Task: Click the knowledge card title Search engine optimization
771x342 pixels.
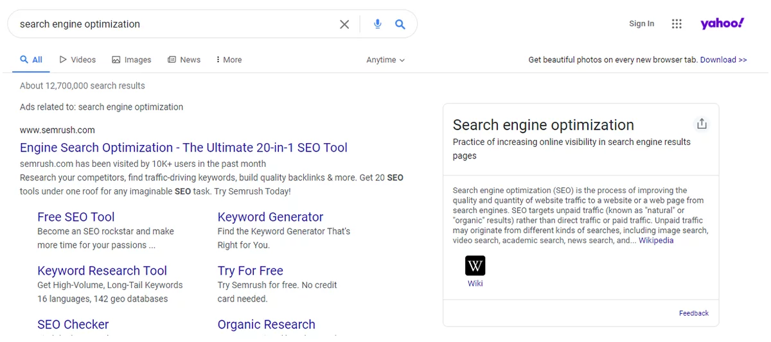Action: click(x=544, y=125)
